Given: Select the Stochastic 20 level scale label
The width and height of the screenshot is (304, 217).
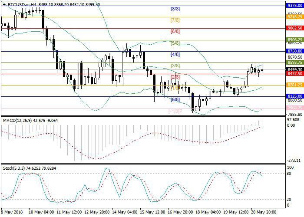Looking at the screenshot, I should click(x=289, y=199).
